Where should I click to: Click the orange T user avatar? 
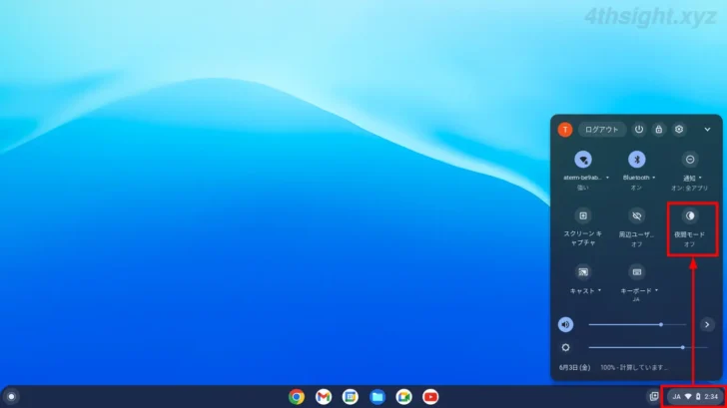(565, 130)
